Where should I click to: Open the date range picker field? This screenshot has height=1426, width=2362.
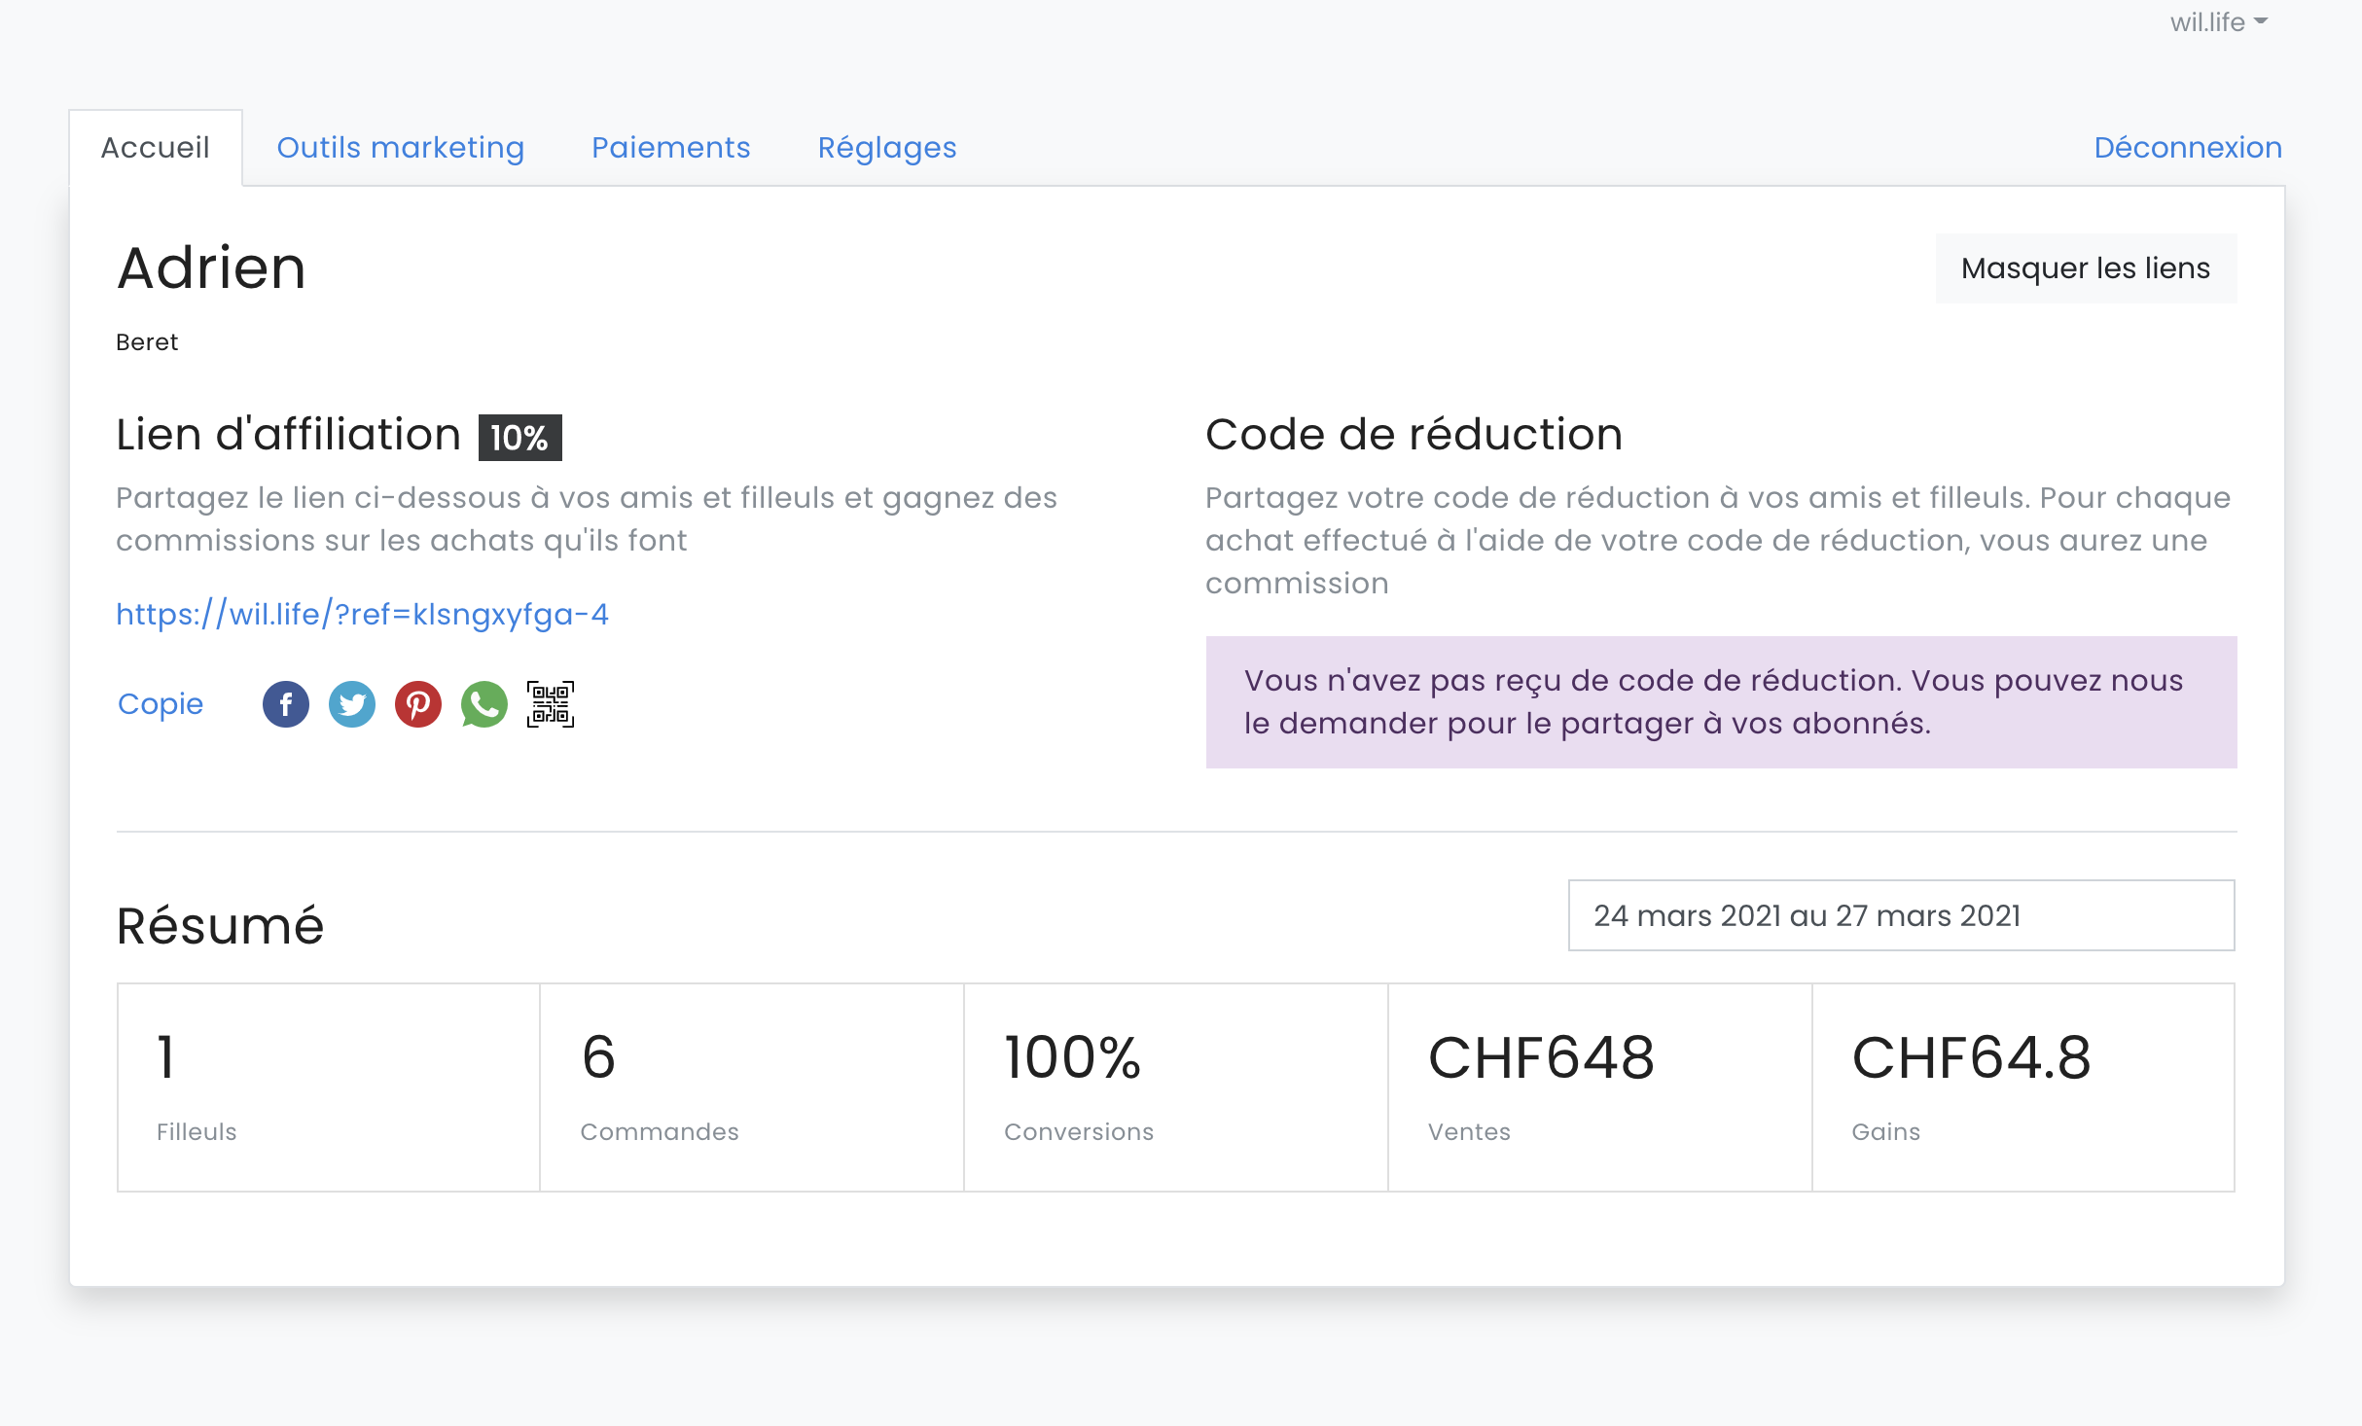point(1900,915)
